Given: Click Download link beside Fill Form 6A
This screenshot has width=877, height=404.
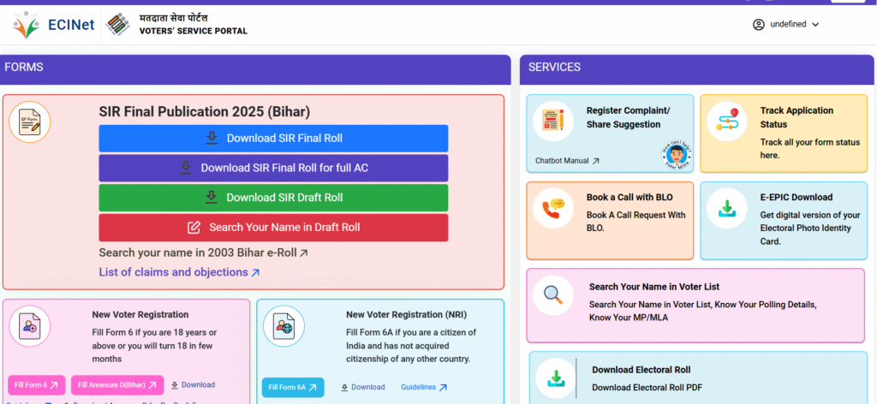Looking at the screenshot, I should coord(363,387).
